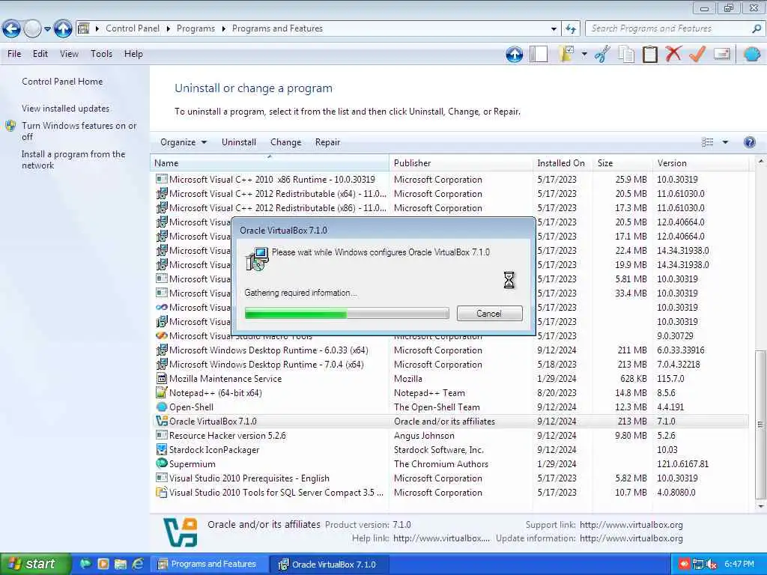Switch to Oracle VirtualBox 7.1.0 taskbar button
Viewport: 767px width, 575px height.
[330, 565]
